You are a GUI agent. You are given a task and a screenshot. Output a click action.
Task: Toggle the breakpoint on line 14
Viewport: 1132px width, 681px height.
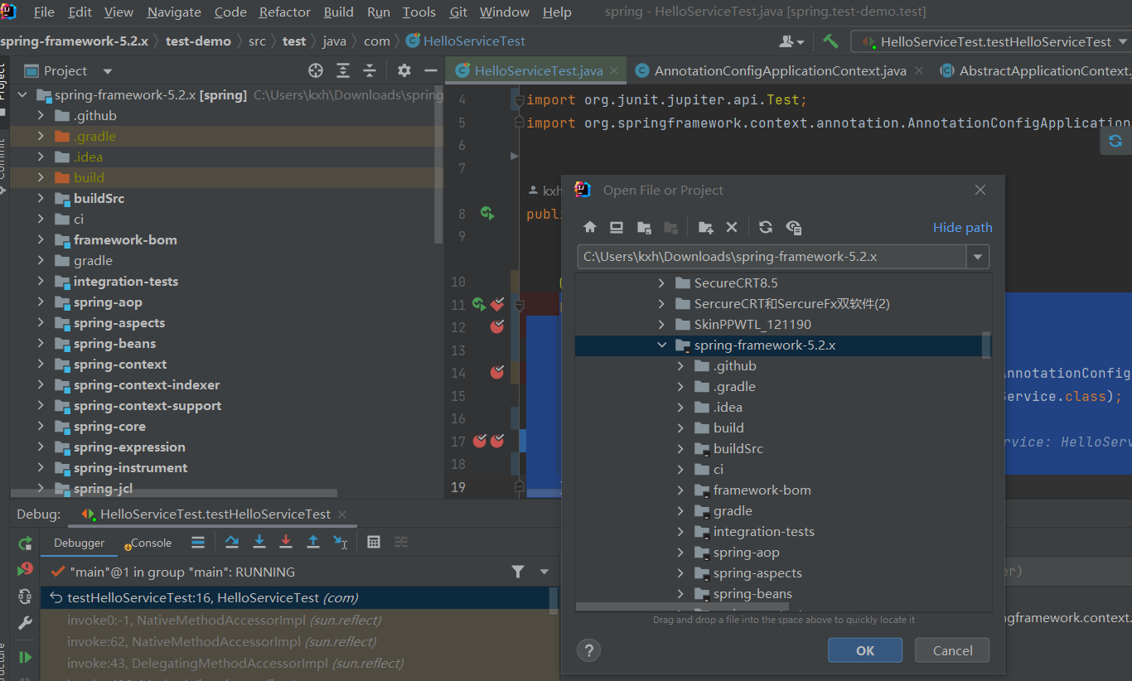click(497, 372)
